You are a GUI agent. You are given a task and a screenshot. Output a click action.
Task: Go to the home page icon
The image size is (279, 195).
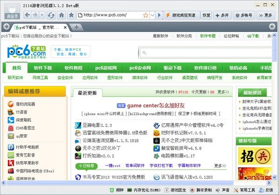[61, 15]
